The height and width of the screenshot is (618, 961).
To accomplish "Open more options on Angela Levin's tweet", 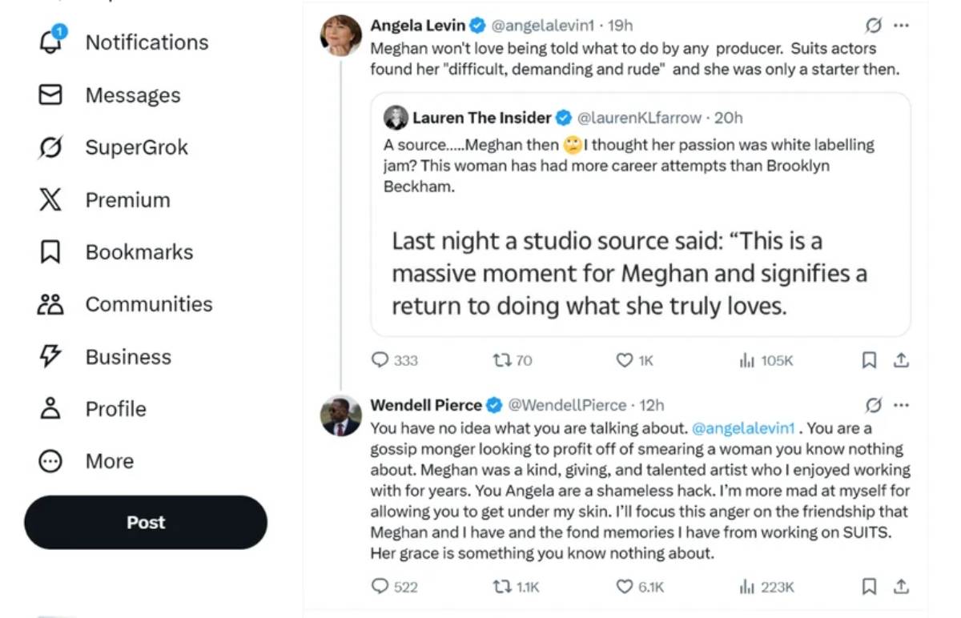I will tap(901, 26).
